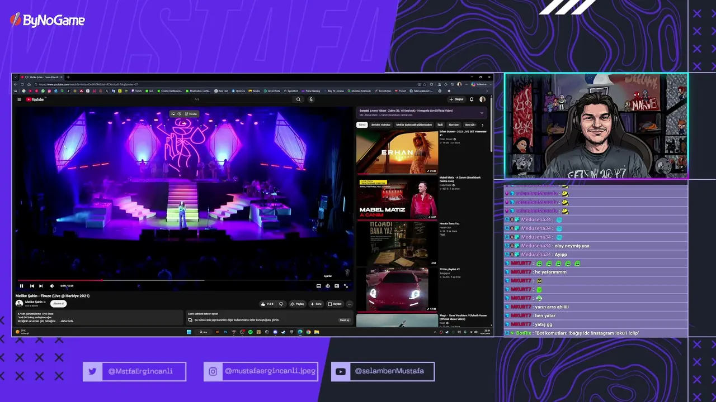Open YouTube notifications bell
This screenshot has width=716, height=402.
coord(472,99)
